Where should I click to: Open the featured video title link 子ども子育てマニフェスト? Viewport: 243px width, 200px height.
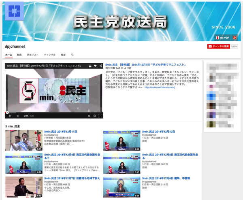pos(146,65)
